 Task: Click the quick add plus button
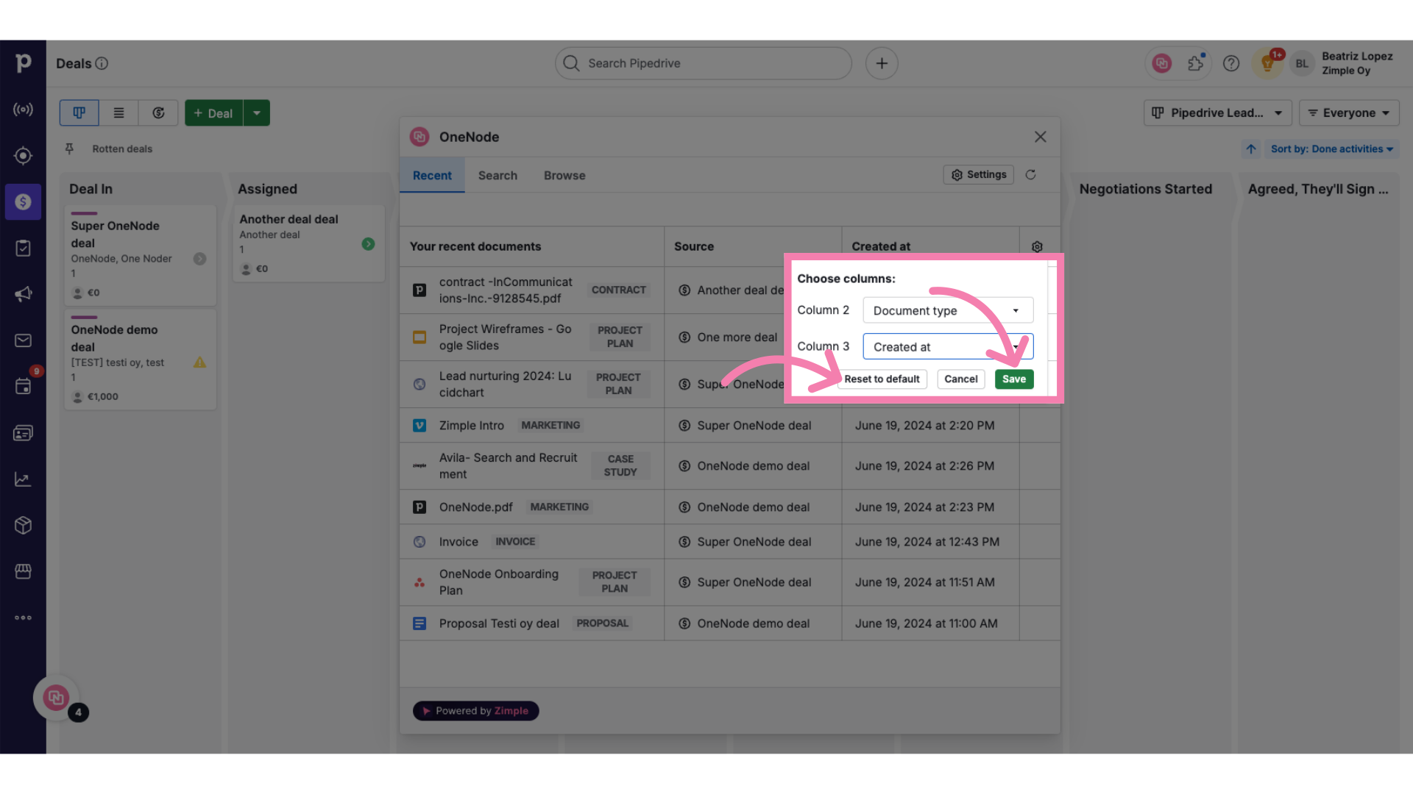pos(882,63)
